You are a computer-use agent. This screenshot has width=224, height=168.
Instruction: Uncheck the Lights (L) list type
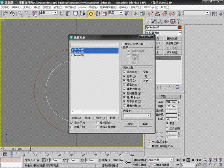[x=124, y=81]
